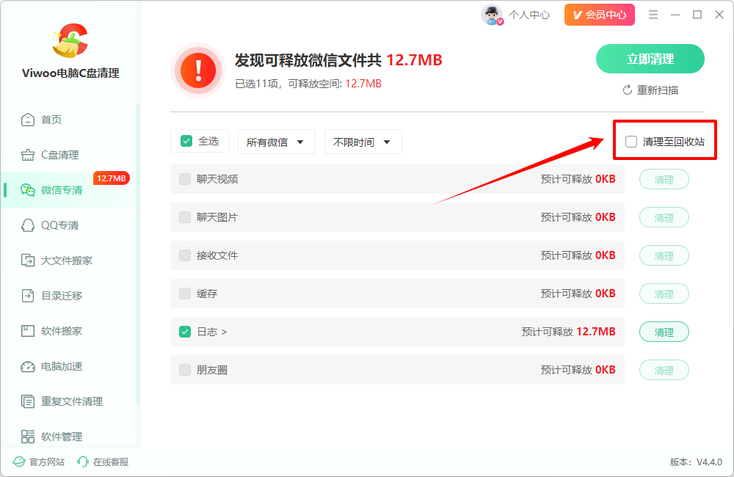Click the 重复文件清理 document icon
Image resolution: width=734 pixels, height=477 pixels.
(x=28, y=401)
